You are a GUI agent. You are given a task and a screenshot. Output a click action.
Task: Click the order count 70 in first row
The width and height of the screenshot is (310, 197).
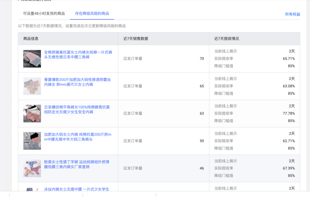click(202, 59)
